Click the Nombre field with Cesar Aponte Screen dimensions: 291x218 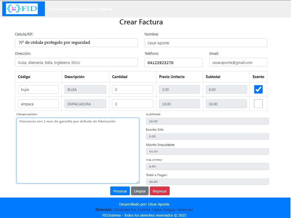(x=206, y=43)
